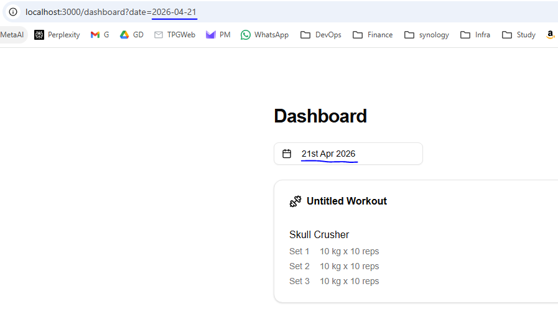
Task: Open the Finance bookmarks folder
Action: 373,35
